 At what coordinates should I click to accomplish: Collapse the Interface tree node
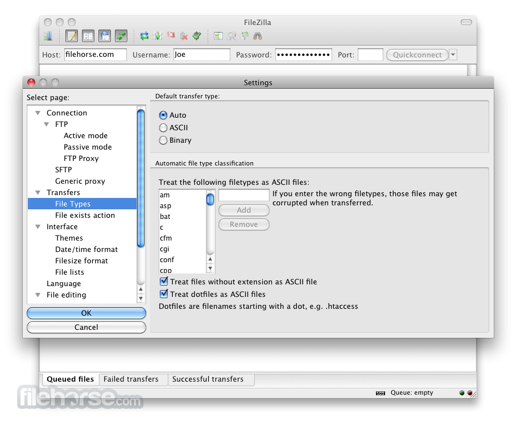[x=38, y=226]
